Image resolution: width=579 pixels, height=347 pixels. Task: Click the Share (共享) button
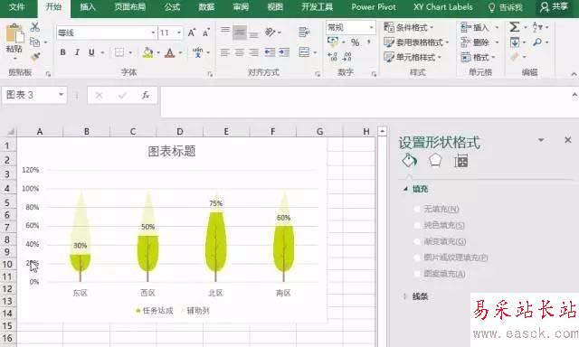point(554,7)
